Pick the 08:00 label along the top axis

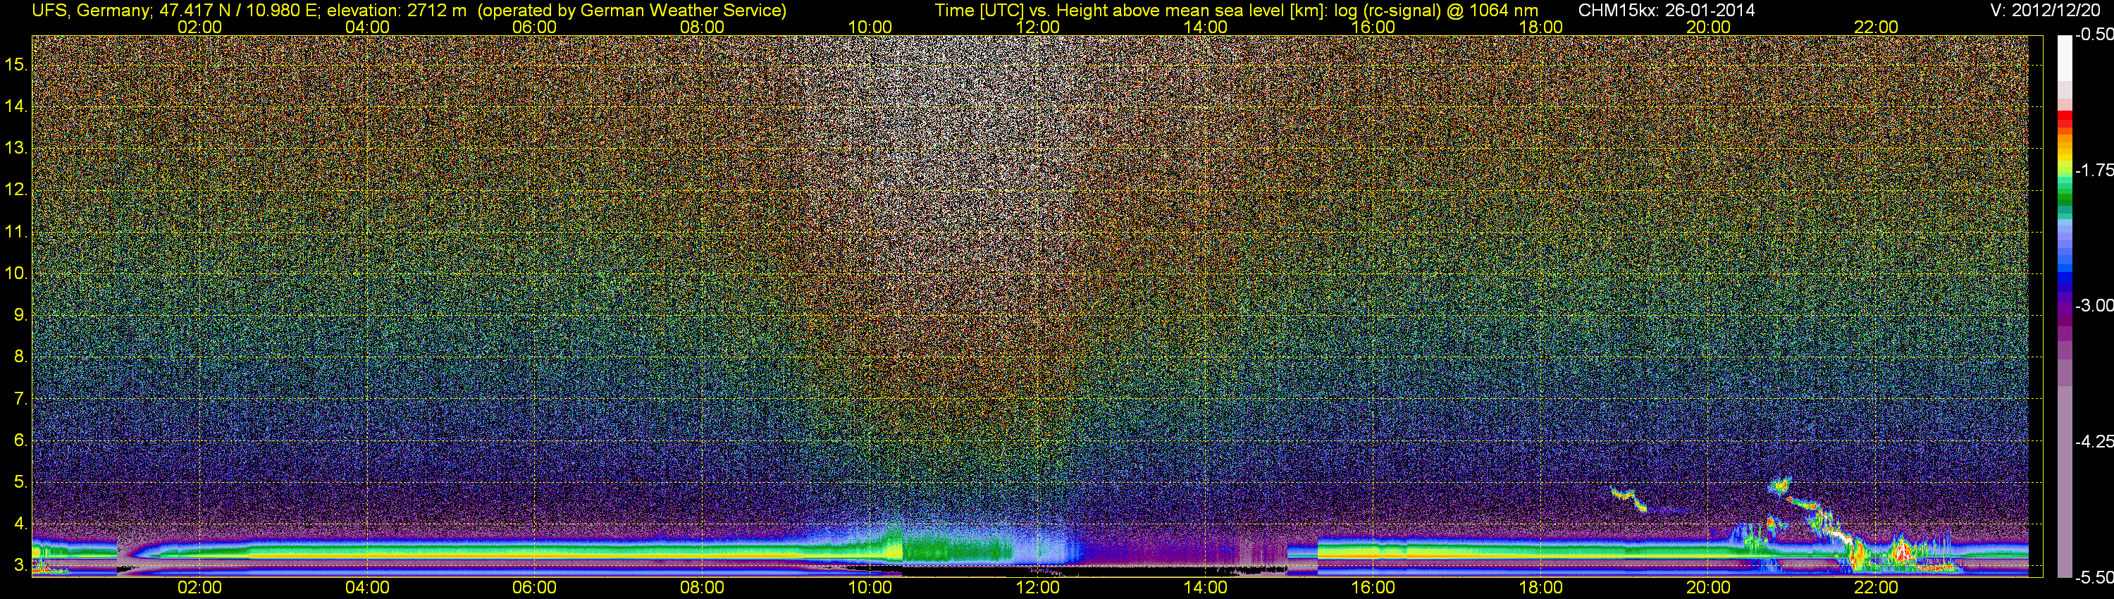(x=703, y=27)
